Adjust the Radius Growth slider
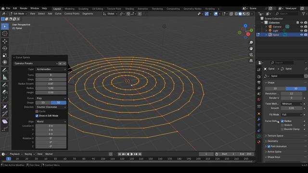Screen dimensions: 308x173 (51, 84)
